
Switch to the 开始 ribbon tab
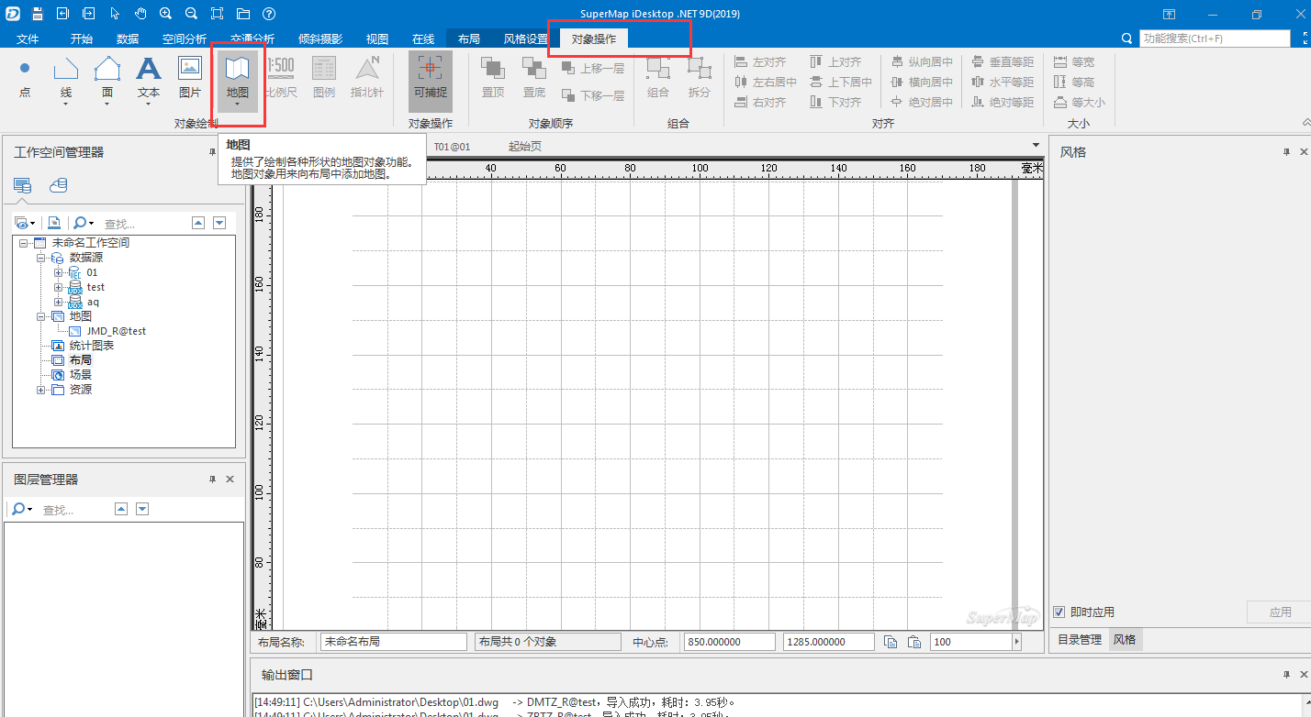coord(82,39)
